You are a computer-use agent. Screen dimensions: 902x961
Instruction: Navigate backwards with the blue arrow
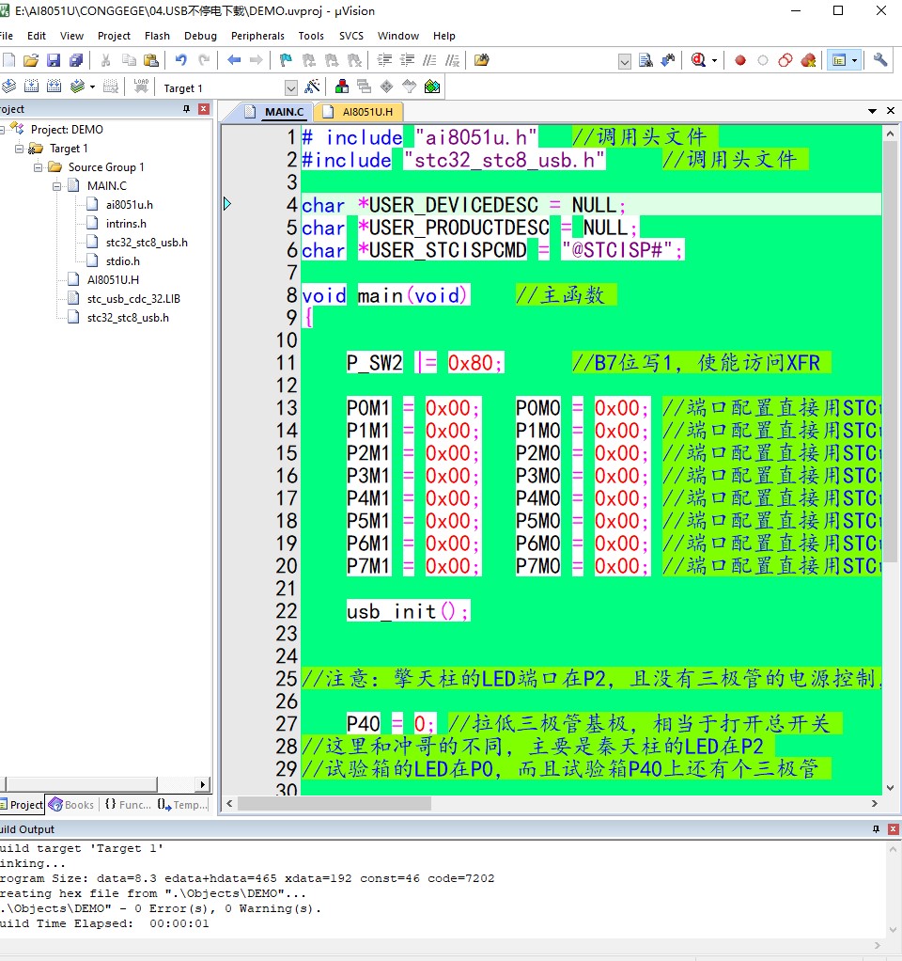(x=234, y=60)
